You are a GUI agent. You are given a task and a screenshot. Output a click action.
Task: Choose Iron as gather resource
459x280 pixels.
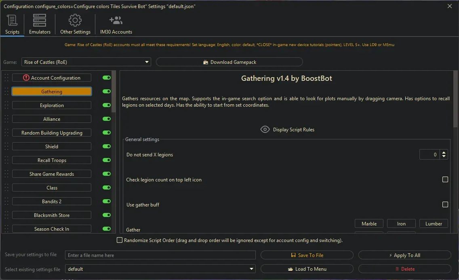click(x=401, y=223)
